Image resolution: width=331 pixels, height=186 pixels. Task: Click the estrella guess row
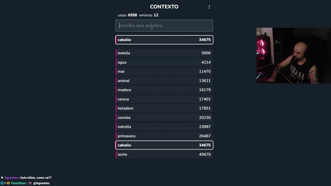coord(164,127)
